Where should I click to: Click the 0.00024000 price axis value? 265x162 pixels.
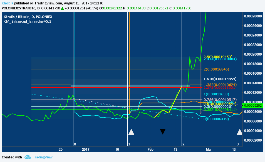click(253, 35)
